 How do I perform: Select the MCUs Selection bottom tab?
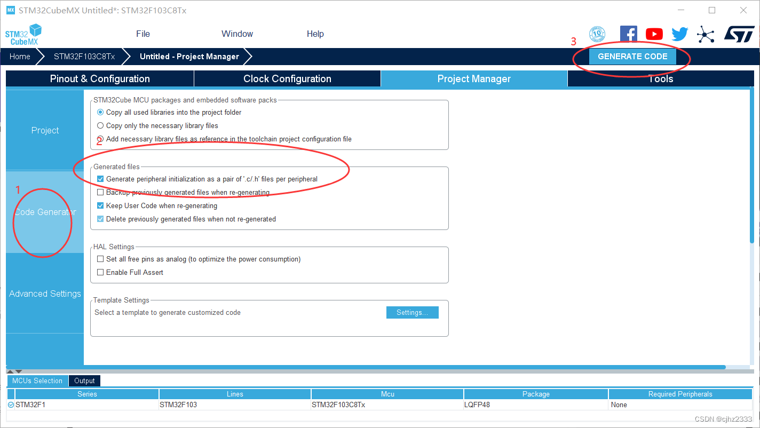[37, 381]
